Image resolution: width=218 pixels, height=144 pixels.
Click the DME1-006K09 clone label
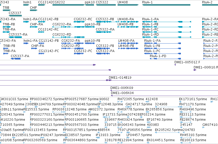122,88
